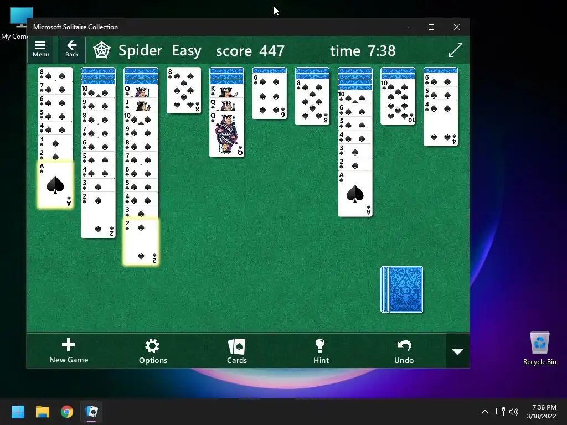Open volume control in system tray
This screenshot has height=425, width=567.
pyautogui.click(x=513, y=412)
